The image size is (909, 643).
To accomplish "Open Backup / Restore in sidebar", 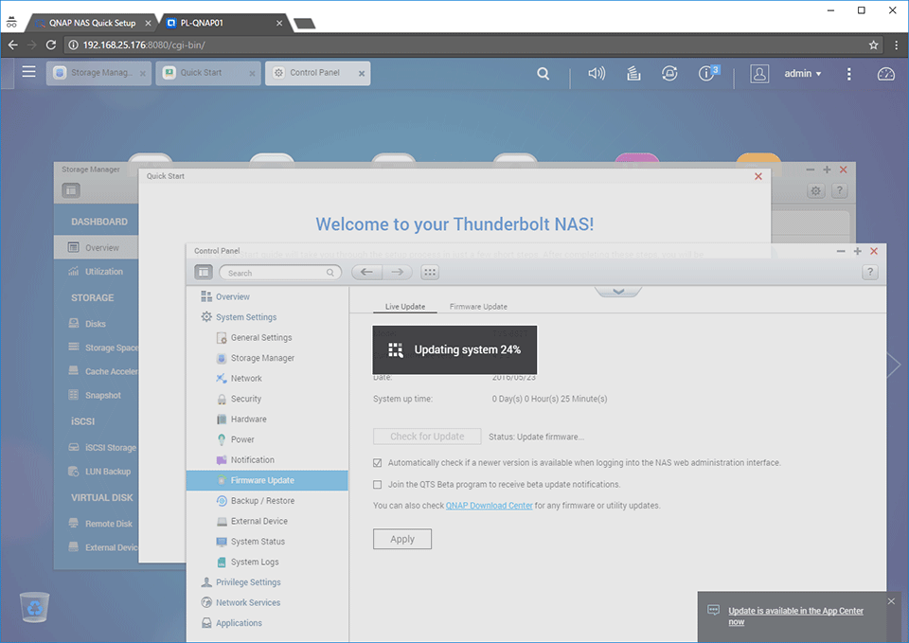I will (262, 500).
